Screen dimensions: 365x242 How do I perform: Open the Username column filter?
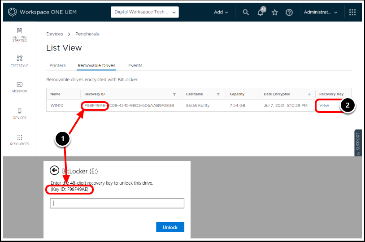click(x=218, y=94)
